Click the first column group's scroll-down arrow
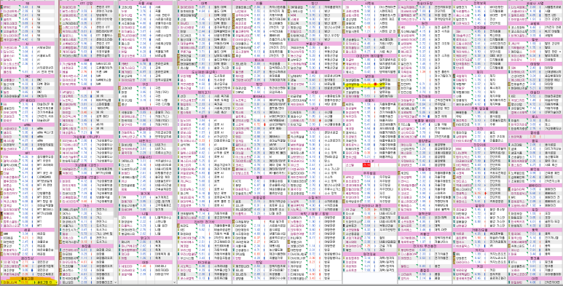This screenshot has width=563, height=286. [x=56, y=283]
